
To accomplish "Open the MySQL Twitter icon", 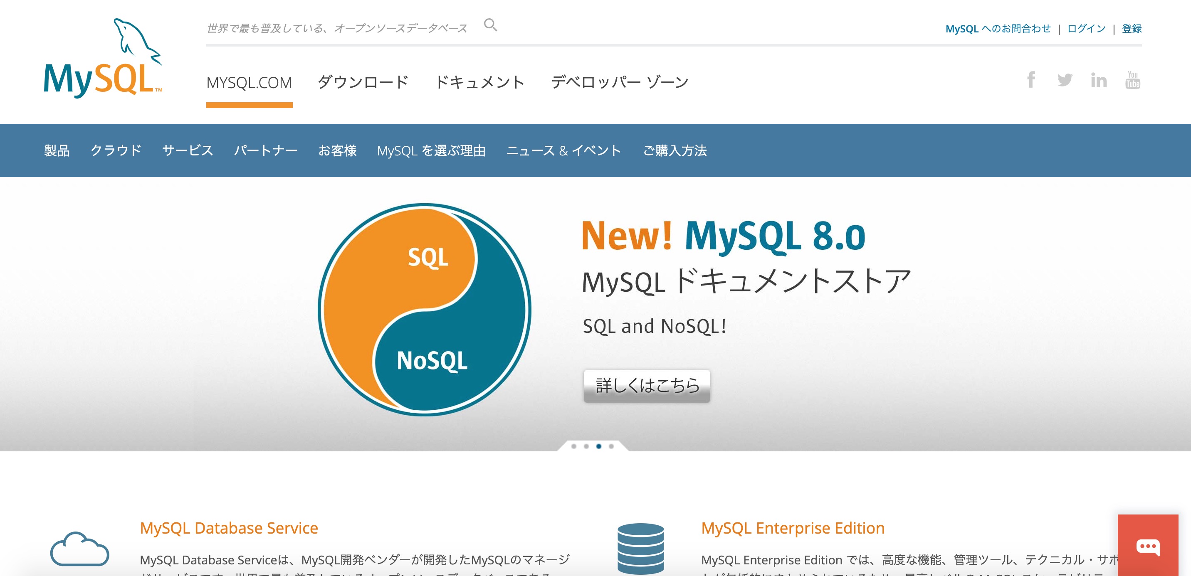I will (1065, 80).
